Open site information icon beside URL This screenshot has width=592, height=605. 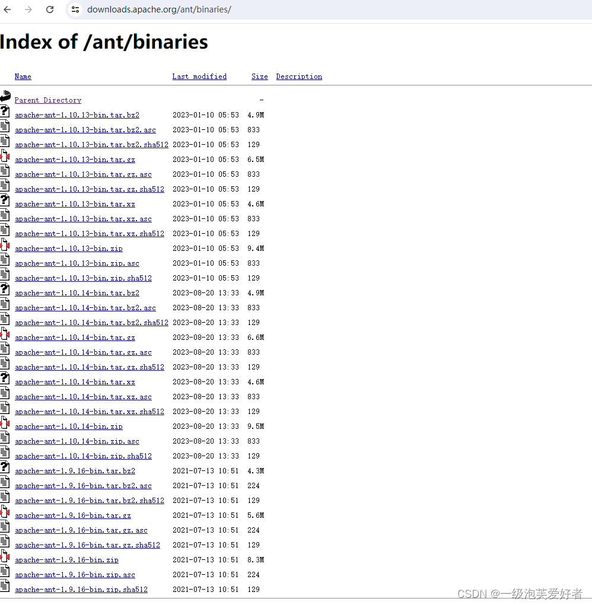[75, 9]
